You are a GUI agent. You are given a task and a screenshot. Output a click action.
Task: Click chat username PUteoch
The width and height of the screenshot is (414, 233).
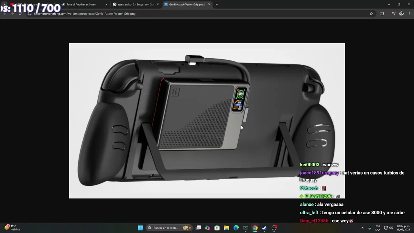coord(309,188)
